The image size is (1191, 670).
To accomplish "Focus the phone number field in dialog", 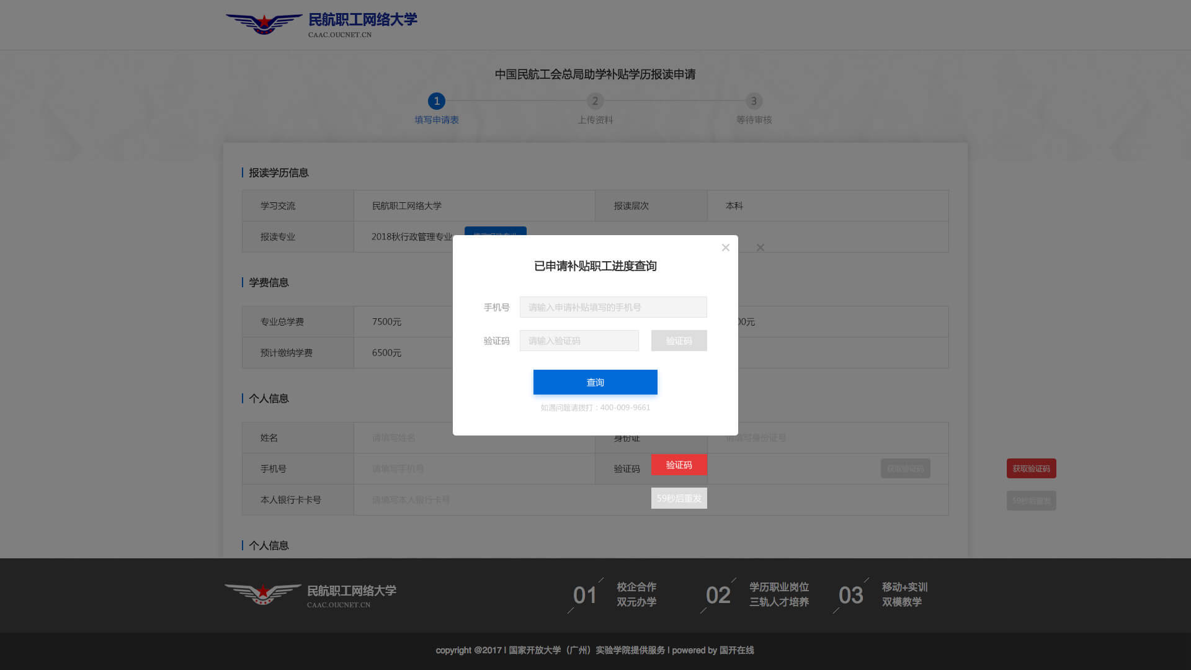I will click(613, 307).
